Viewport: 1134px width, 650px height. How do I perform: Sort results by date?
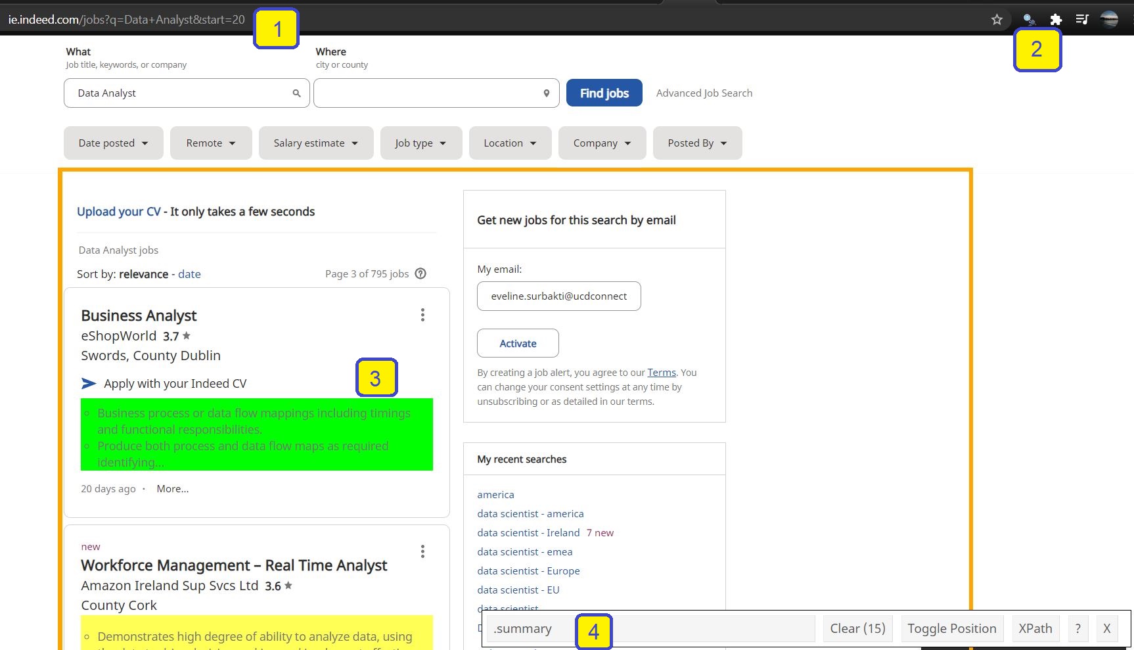click(189, 274)
